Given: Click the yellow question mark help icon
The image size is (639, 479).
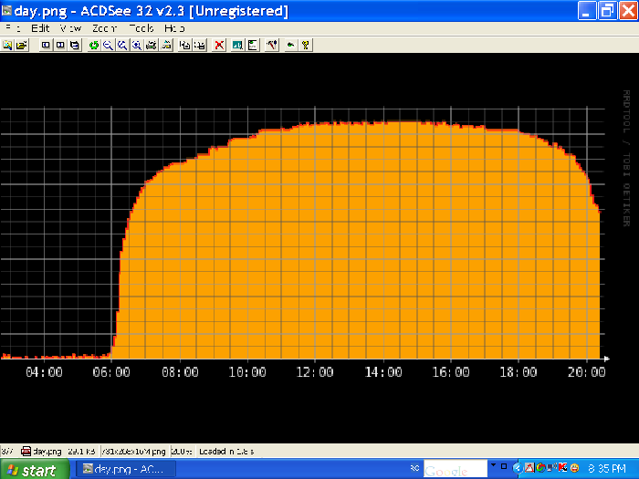Looking at the screenshot, I should pos(306,45).
